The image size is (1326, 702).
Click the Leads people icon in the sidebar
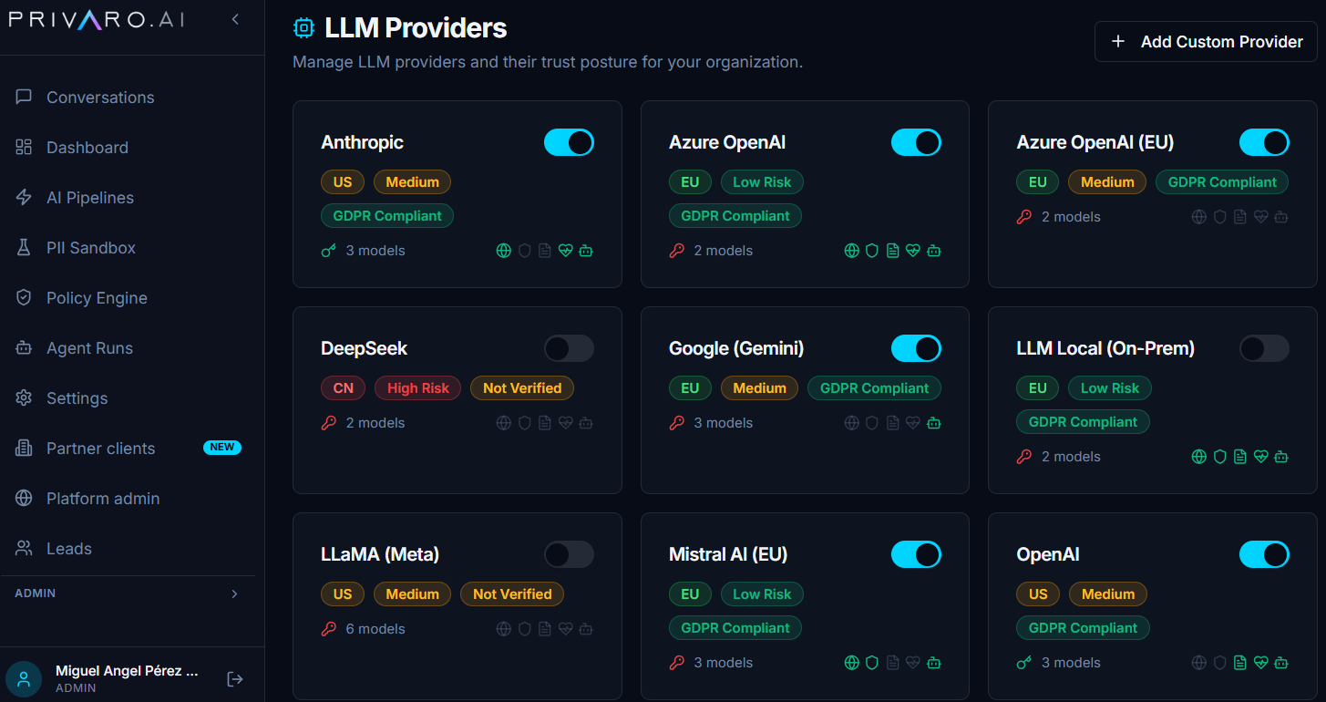(x=24, y=549)
